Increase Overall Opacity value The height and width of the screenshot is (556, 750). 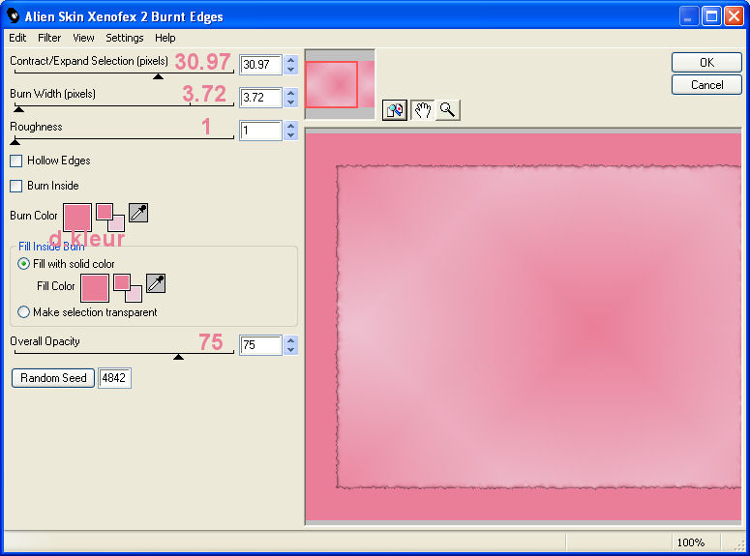[x=291, y=341]
